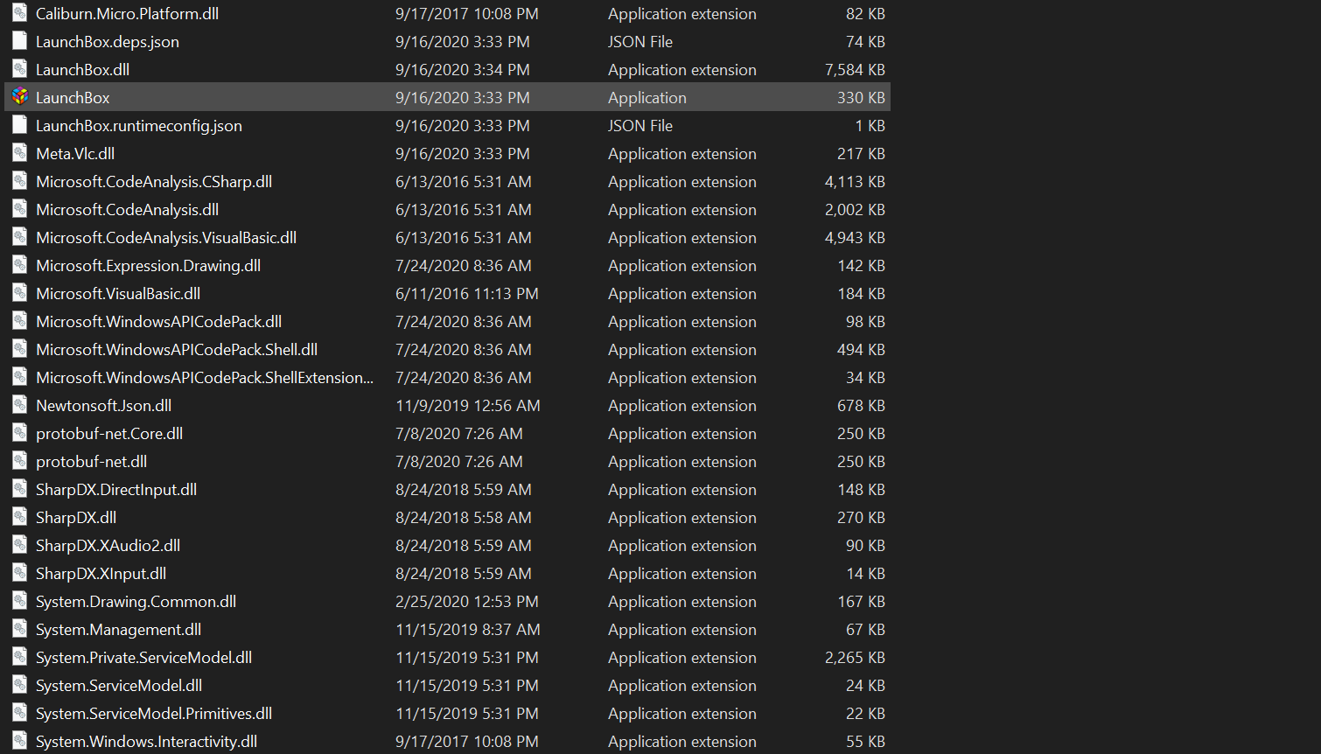
Task: Click icon of Microsoft.WindowsAPICodePack.Shell.dll
Action: coord(19,349)
